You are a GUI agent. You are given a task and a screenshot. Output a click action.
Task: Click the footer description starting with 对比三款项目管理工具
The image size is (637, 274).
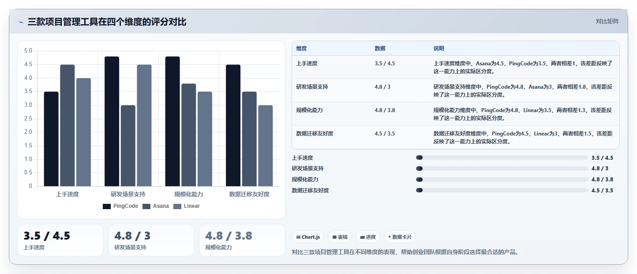(405, 252)
